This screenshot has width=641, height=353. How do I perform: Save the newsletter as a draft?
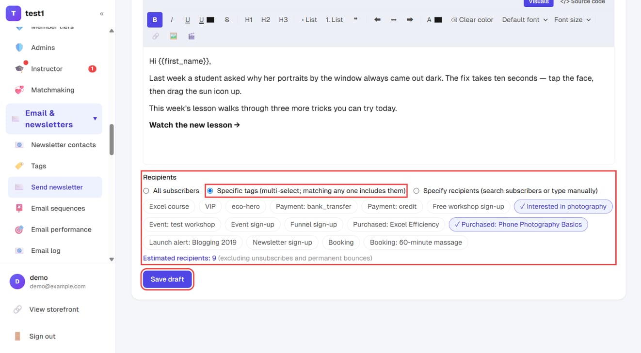(x=167, y=279)
